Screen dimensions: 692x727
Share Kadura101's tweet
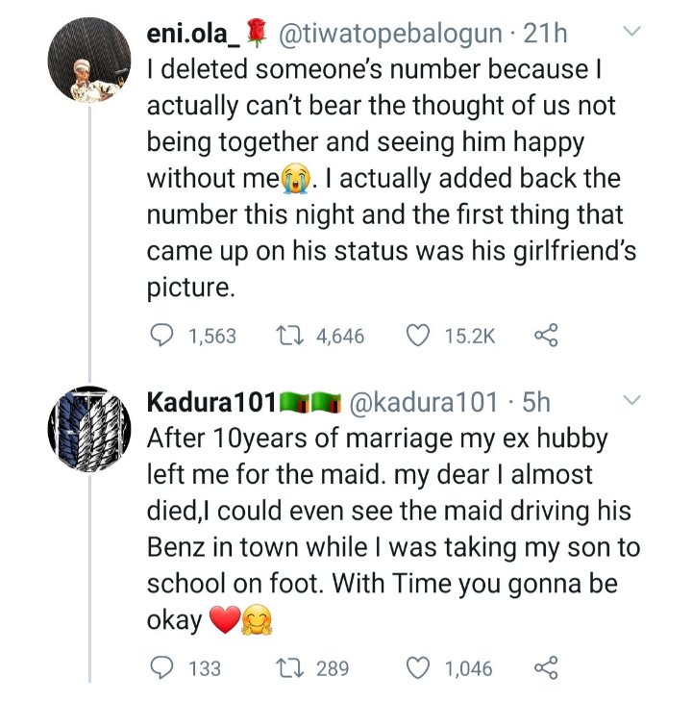545,667
